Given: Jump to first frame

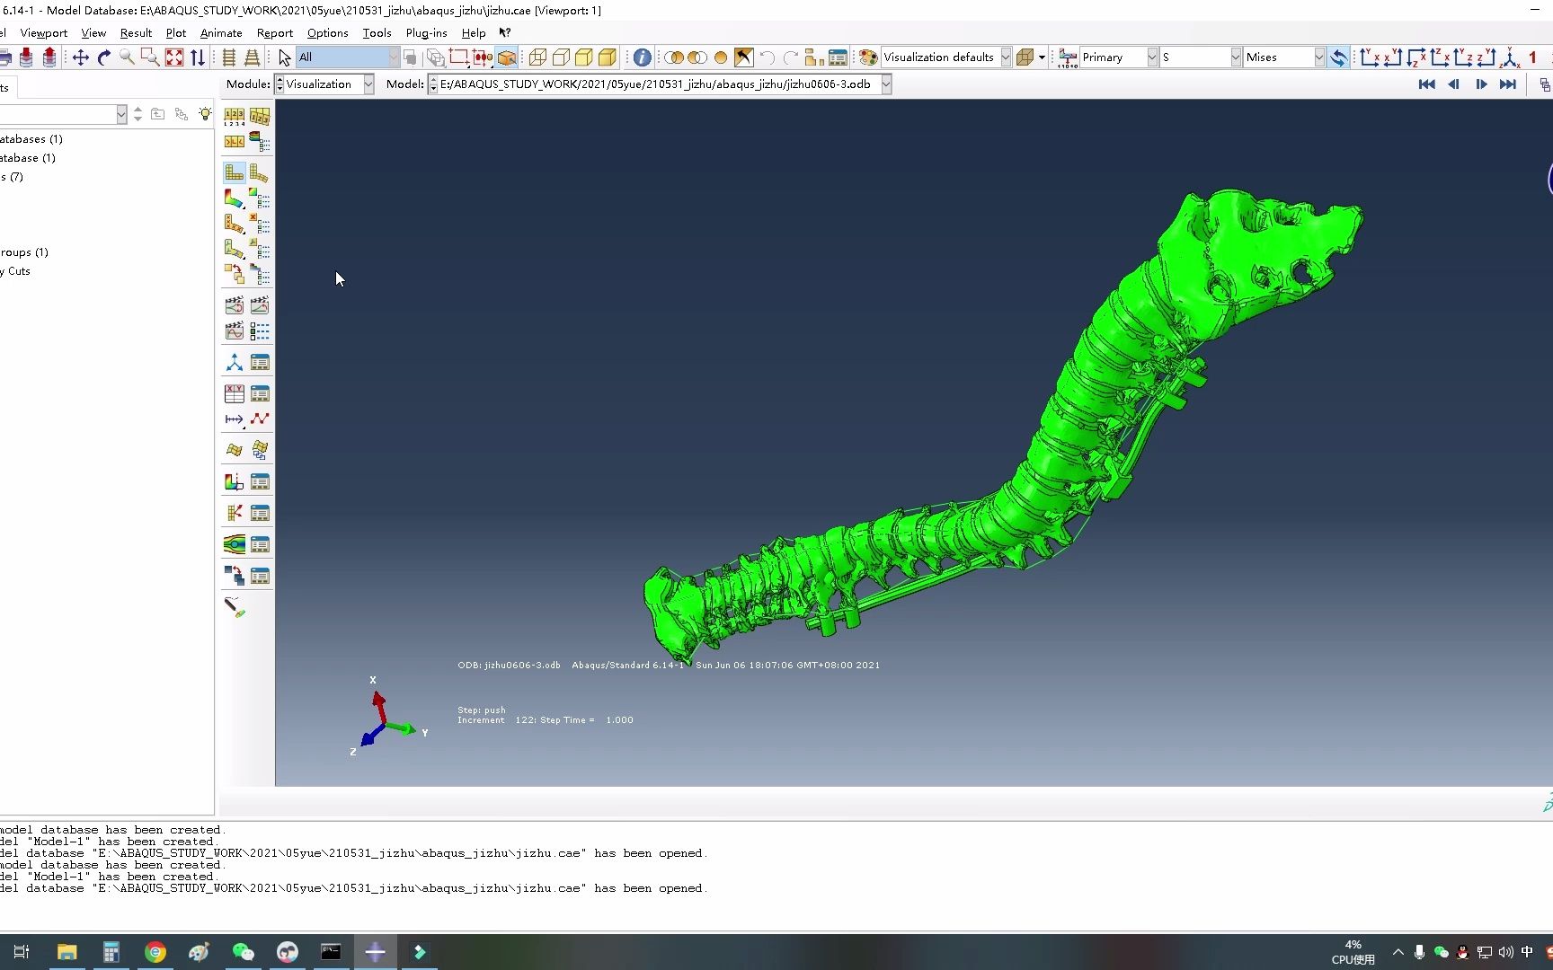Looking at the screenshot, I should [x=1426, y=84].
